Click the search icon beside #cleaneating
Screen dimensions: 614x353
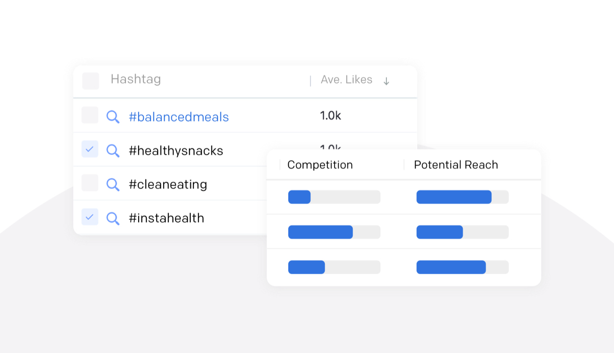(x=113, y=184)
